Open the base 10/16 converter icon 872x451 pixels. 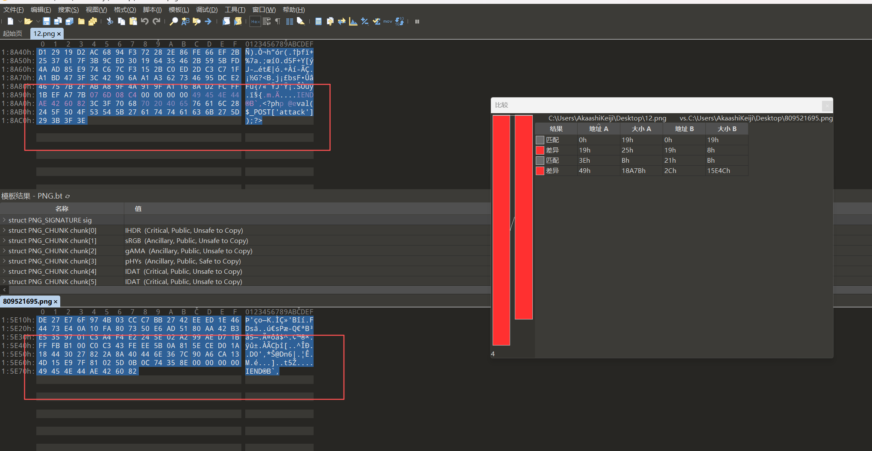[x=399, y=21]
